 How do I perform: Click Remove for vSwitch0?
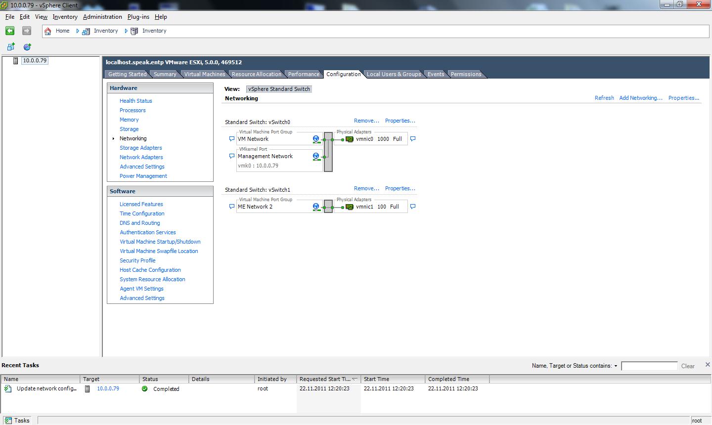(x=366, y=121)
